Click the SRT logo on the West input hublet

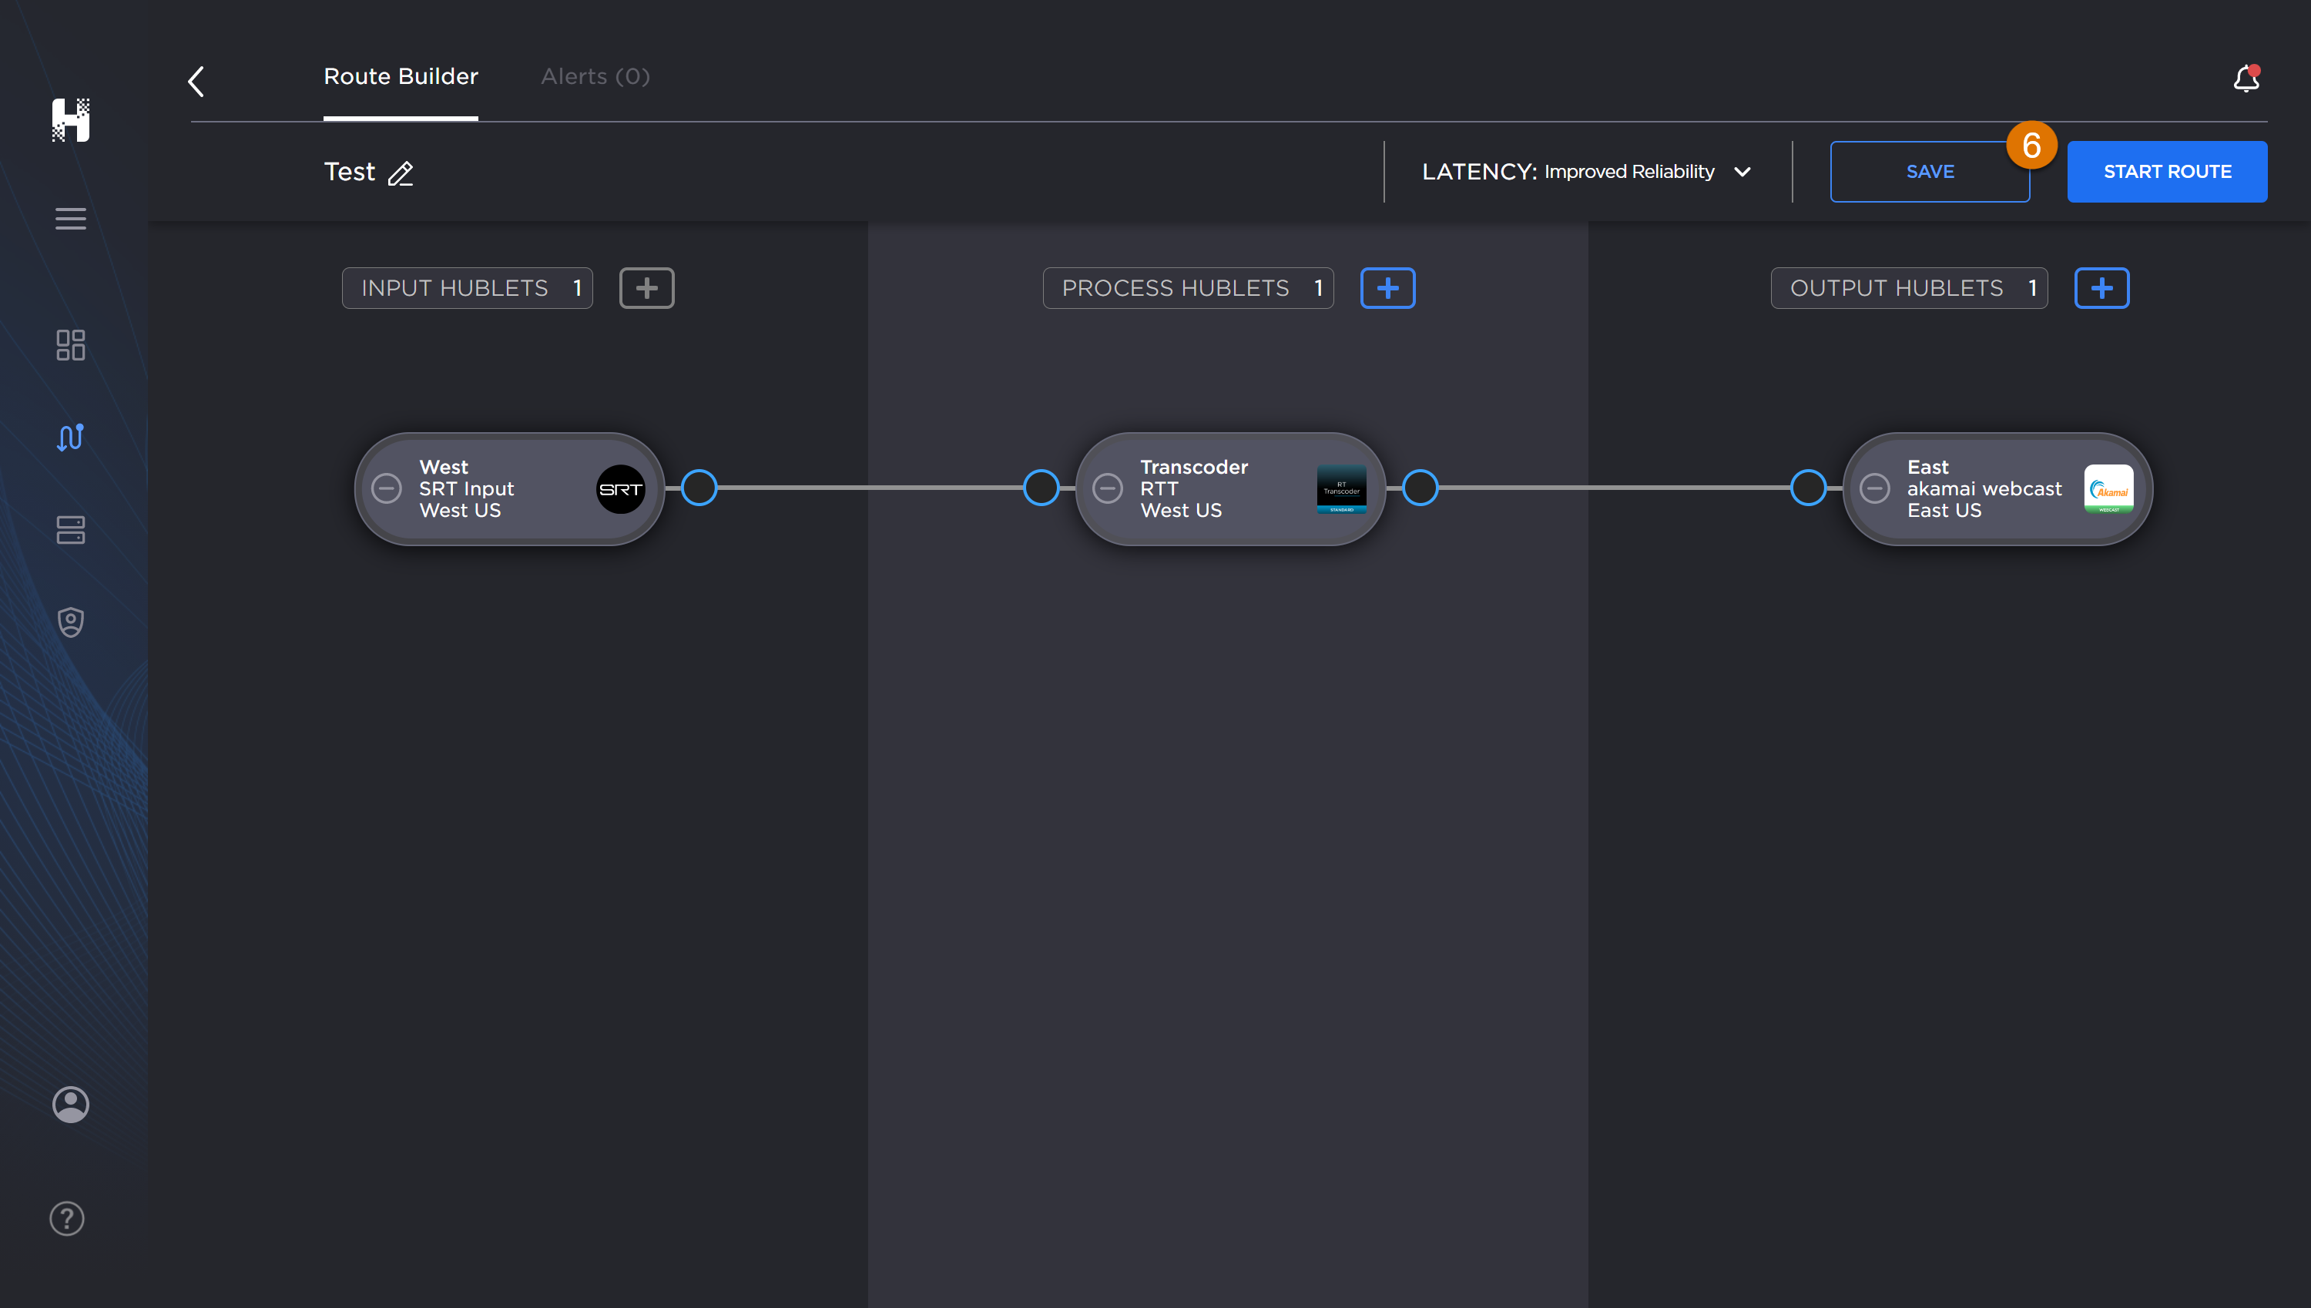coord(621,488)
